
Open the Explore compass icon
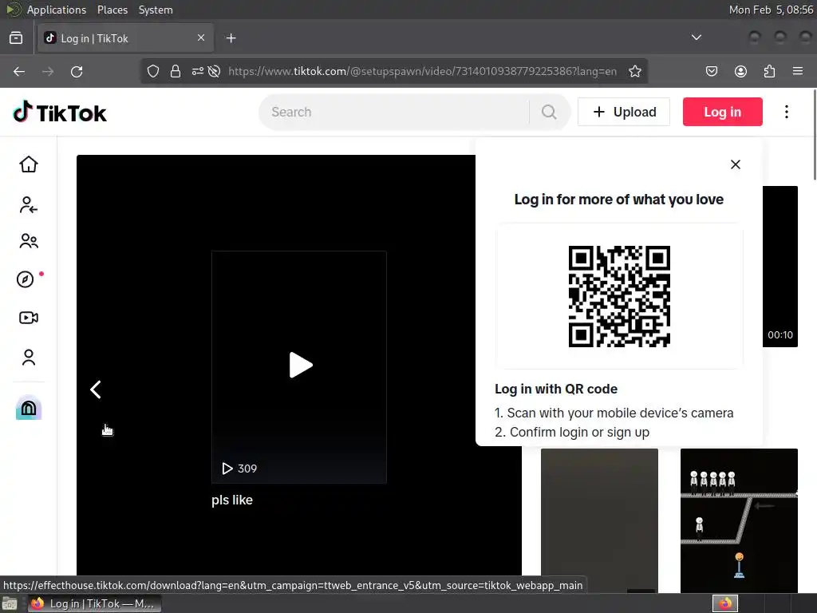click(x=25, y=279)
